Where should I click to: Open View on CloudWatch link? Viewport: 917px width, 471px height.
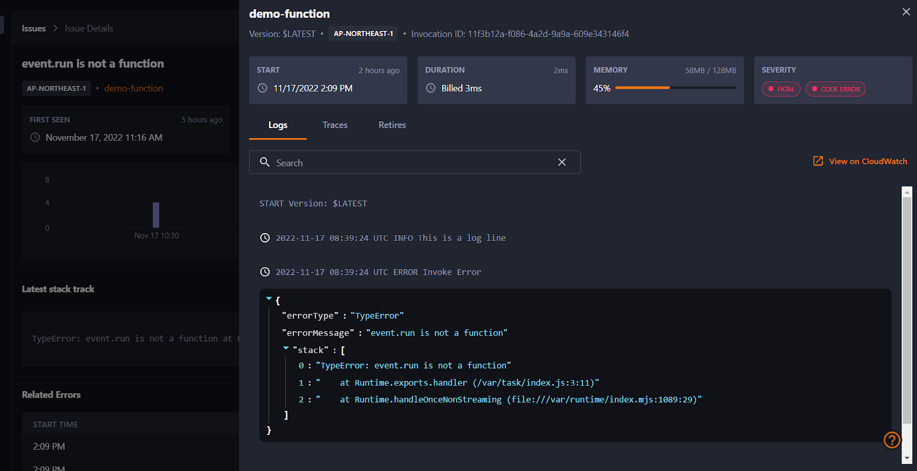[868, 161]
